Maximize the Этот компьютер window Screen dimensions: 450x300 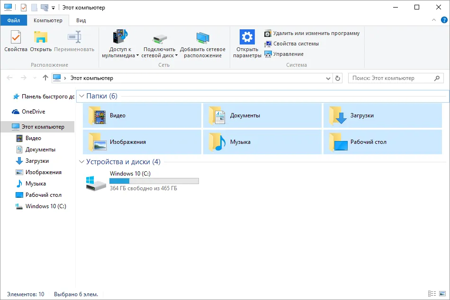click(x=417, y=8)
